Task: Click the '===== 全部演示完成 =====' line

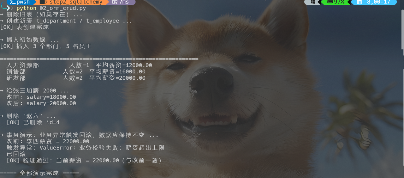Action: pos(40,173)
